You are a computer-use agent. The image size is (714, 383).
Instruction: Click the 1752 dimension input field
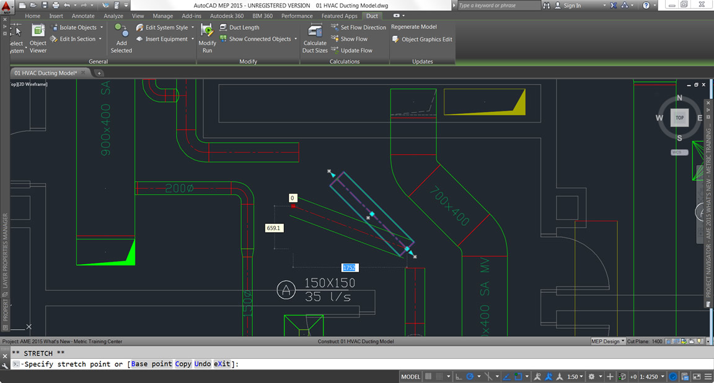coord(350,267)
